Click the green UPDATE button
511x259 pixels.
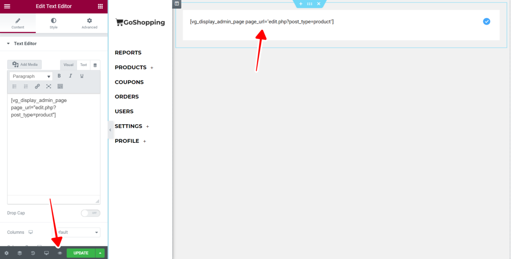80,253
